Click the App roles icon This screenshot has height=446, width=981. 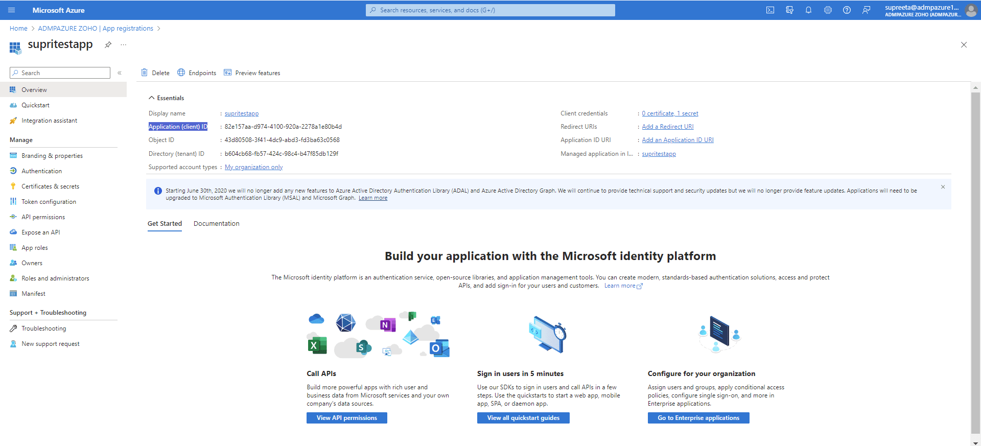click(x=13, y=248)
